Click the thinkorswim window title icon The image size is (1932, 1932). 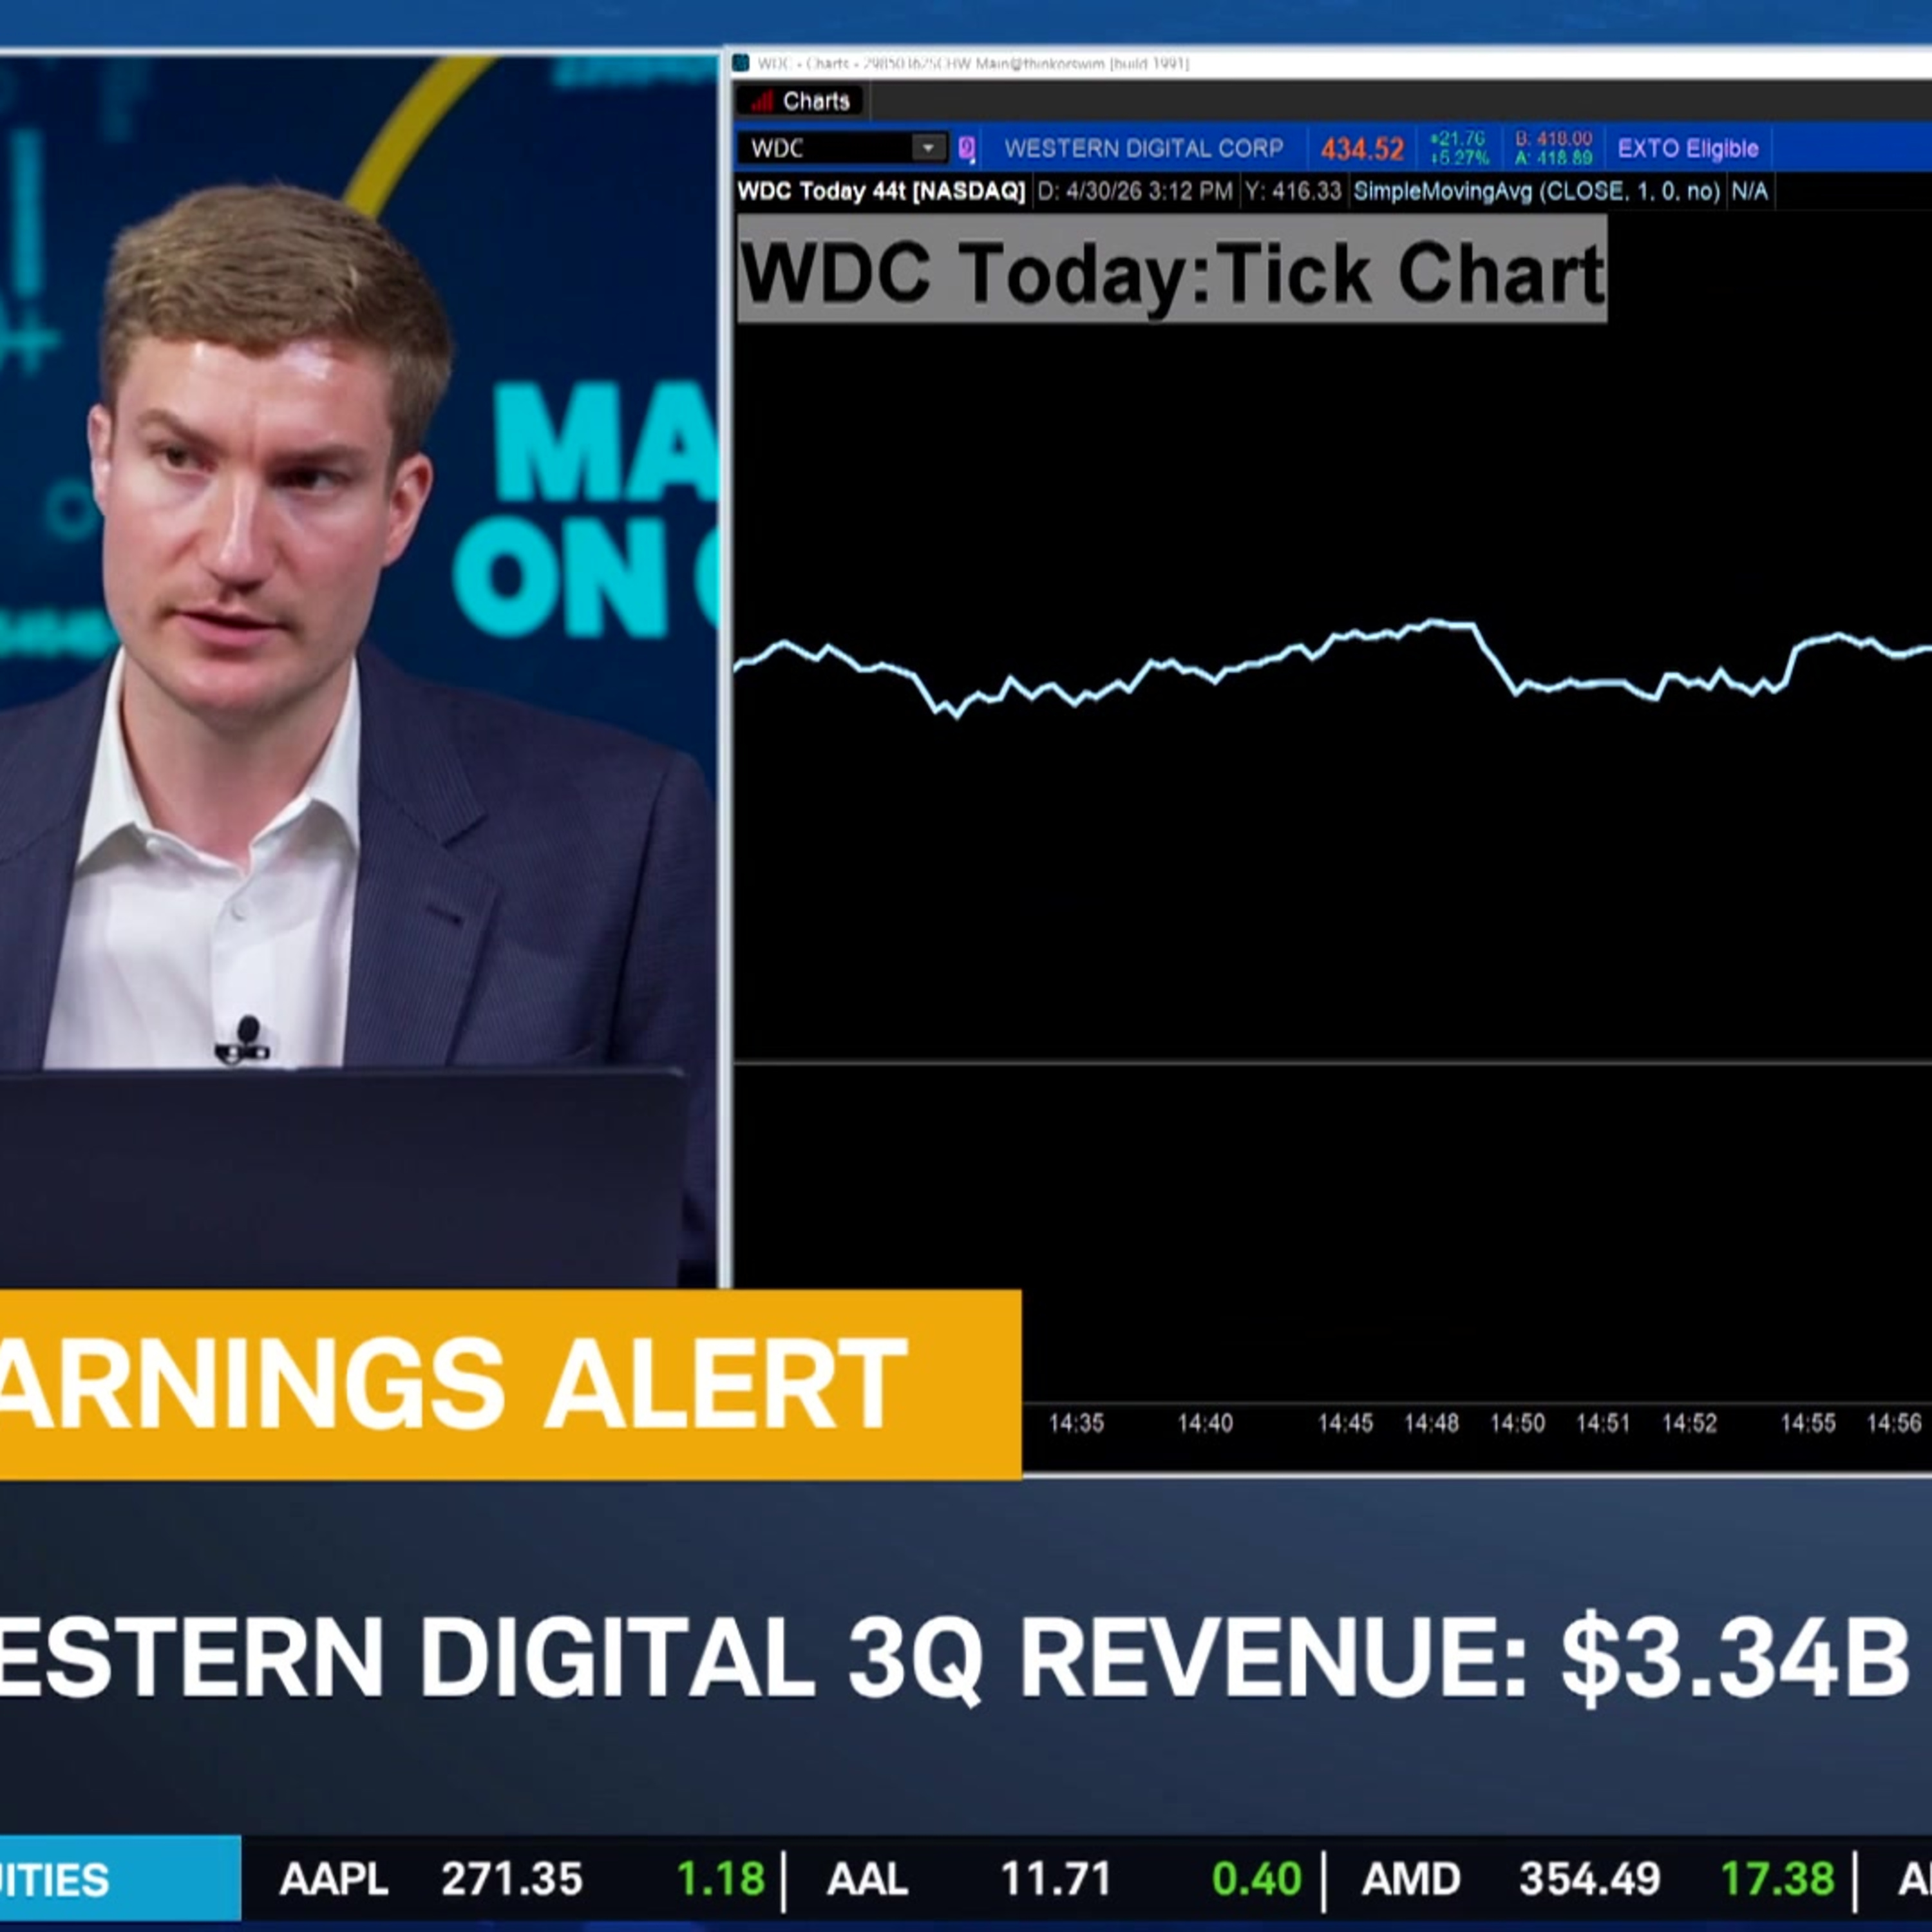pyautogui.click(x=741, y=63)
